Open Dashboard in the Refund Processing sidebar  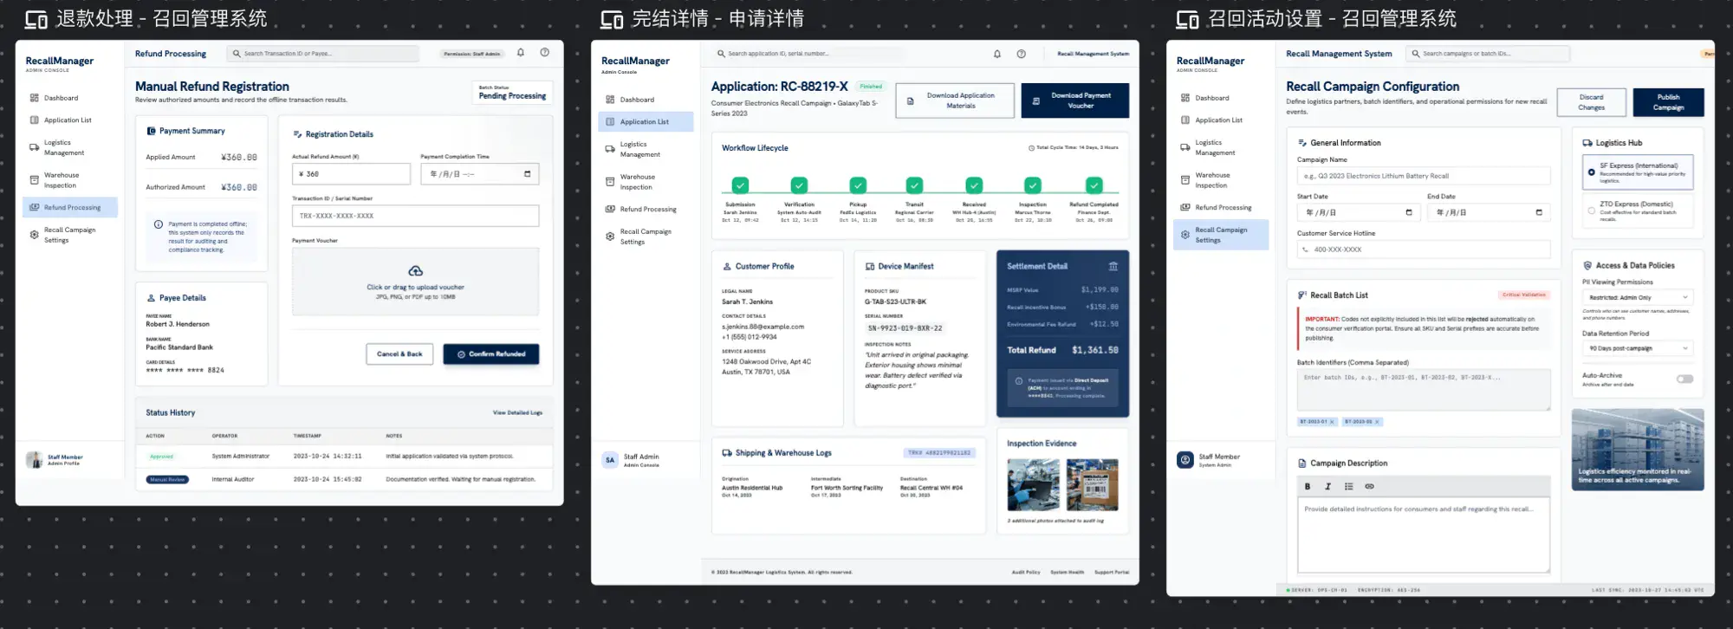coord(69,98)
